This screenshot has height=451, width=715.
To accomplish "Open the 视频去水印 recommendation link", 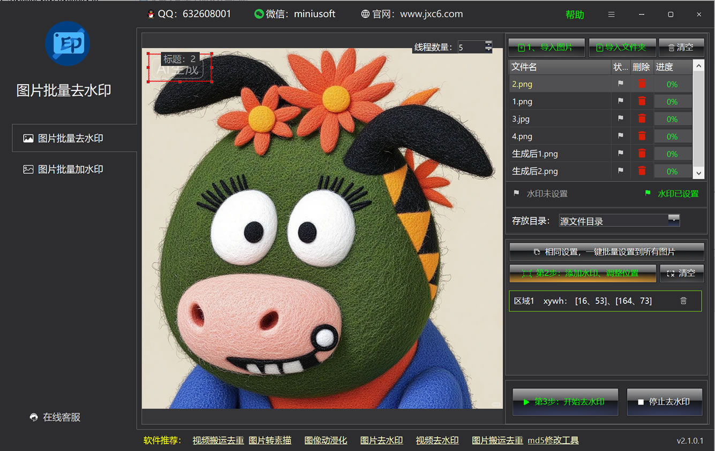I will click(x=437, y=440).
